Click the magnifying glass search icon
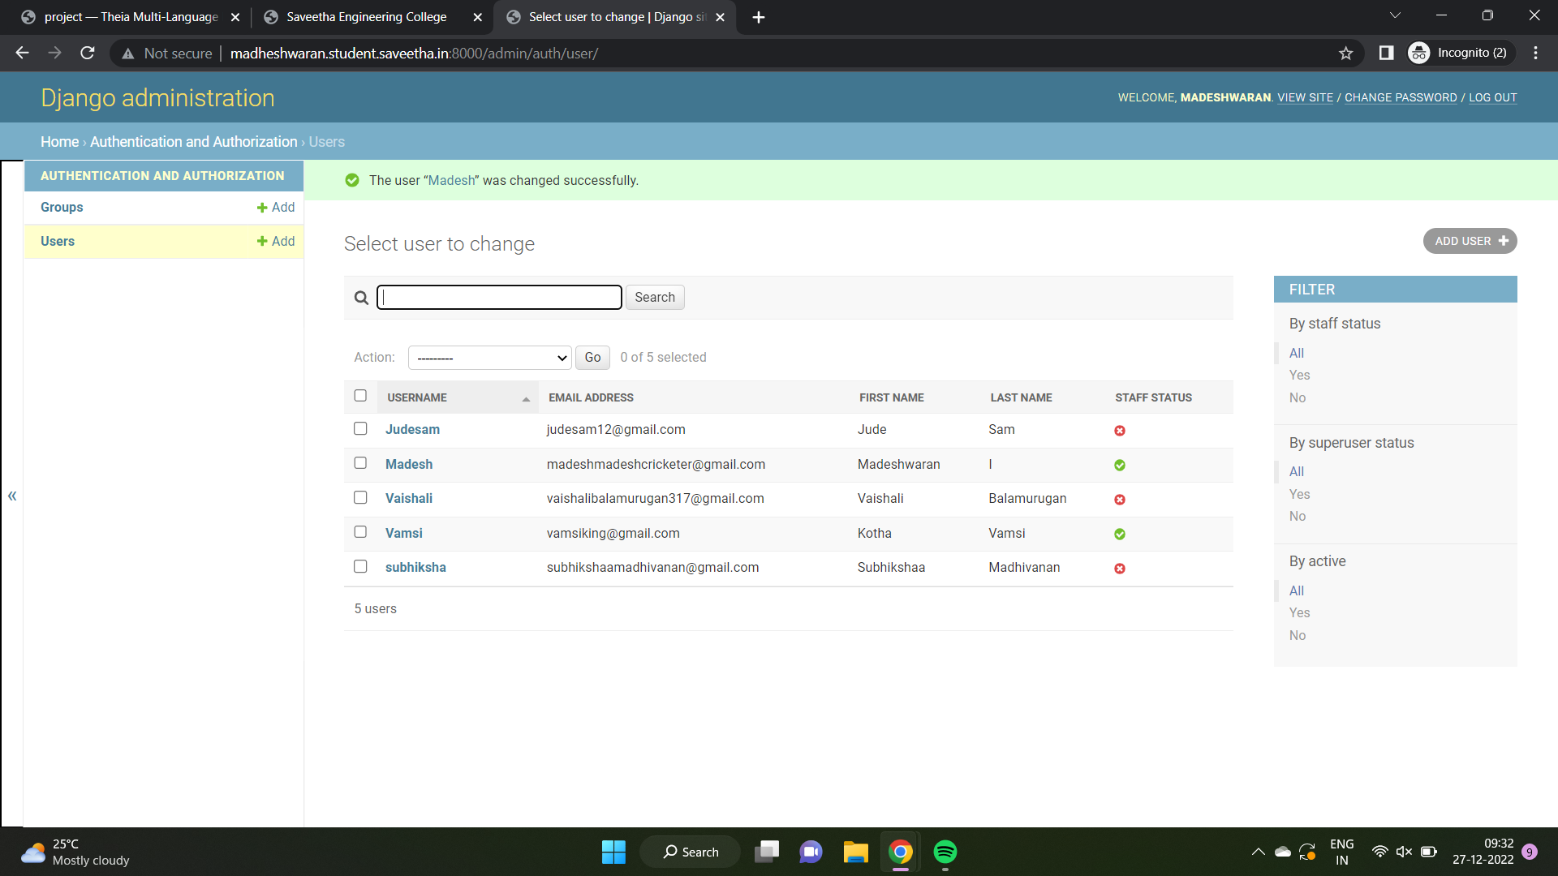Image resolution: width=1558 pixels, height=876 pixels. pos(361,297)
